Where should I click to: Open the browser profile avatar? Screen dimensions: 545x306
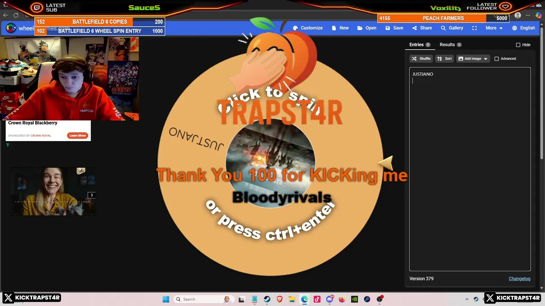518,15
